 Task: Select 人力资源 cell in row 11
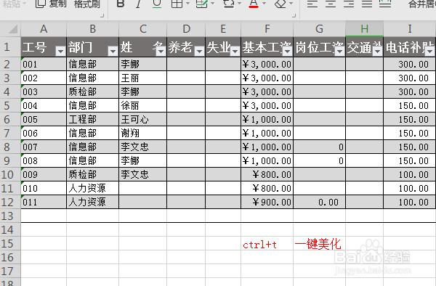pyautogui.click(x=92, y=188)
